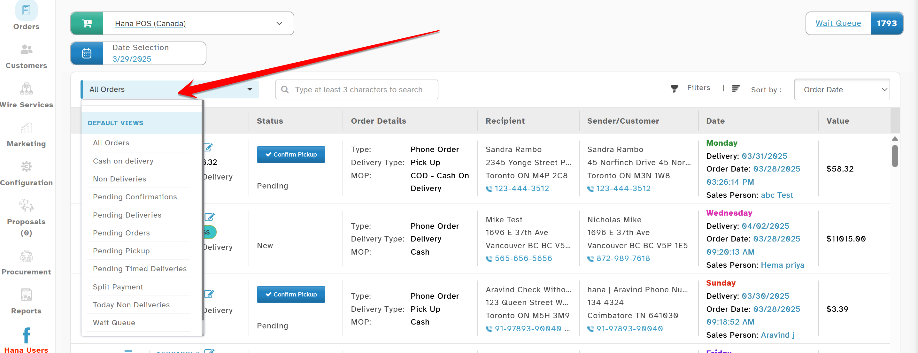Click the Filters funnel icon
Image resolution: width=918 pixels, height=353 pixels.
[x=674, y=88]
